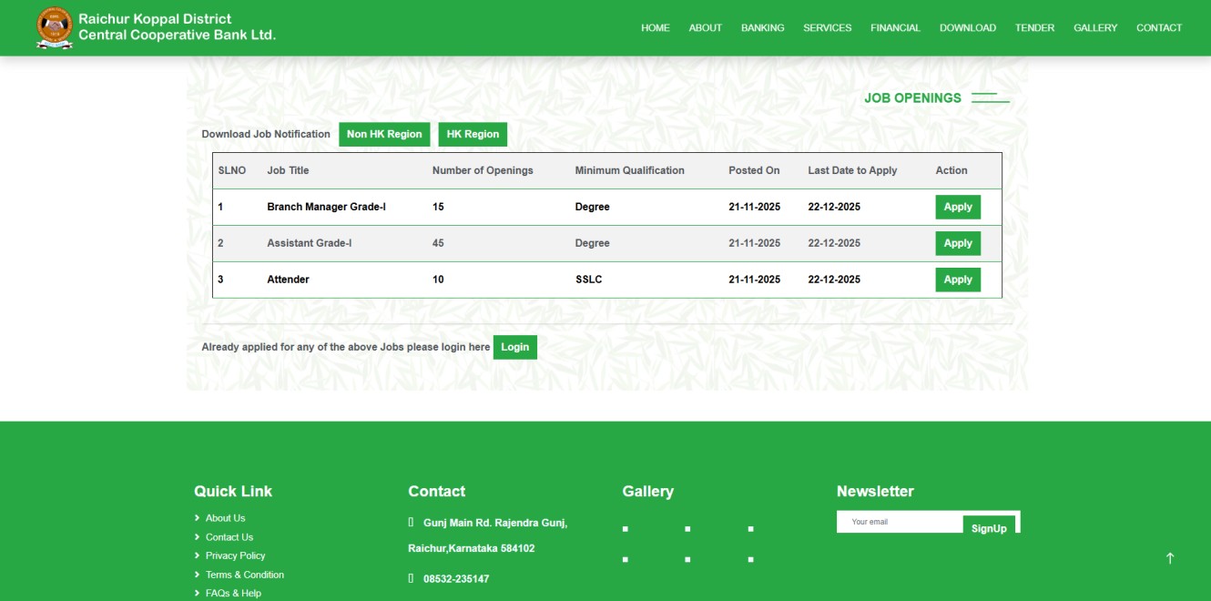
Task: Open the CONTACT menu item
Action: pos(1158,27)
